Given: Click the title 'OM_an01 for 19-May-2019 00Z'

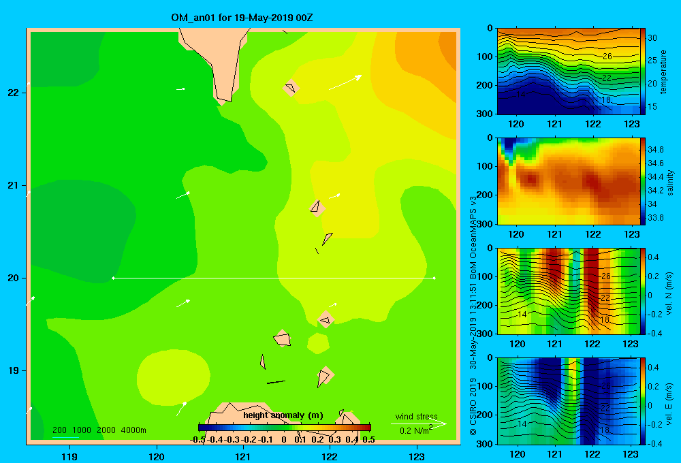Looking at the screenshot, I should [x=242, y=18].
